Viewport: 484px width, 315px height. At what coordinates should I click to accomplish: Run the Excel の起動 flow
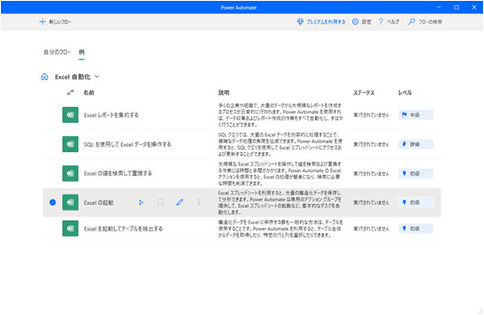[141, 202]
